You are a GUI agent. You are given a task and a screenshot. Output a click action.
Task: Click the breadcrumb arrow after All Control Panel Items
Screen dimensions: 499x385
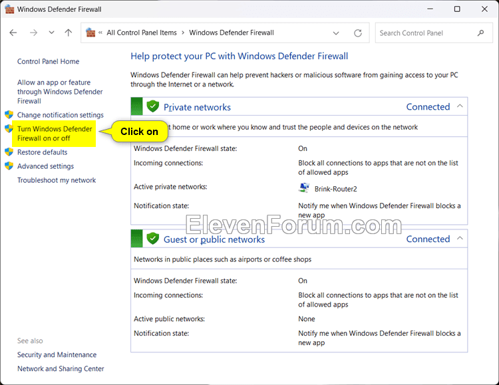pyautogui.click(x=183, y=33)
